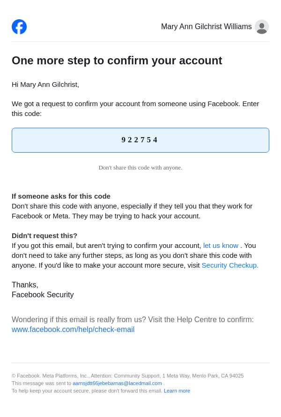
Task: Open the Security Checkup link
Action: coord(230,265)
